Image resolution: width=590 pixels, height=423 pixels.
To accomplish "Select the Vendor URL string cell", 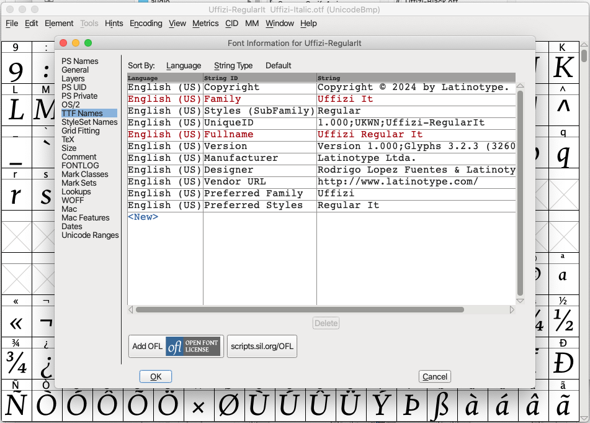I will tap(416, 181).
